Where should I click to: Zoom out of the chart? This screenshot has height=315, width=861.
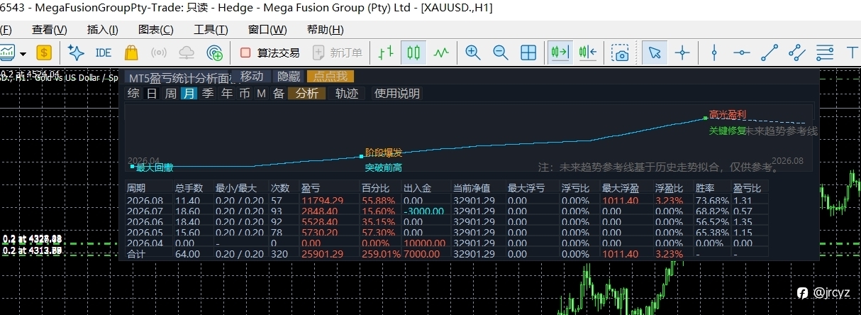point(500,52)
